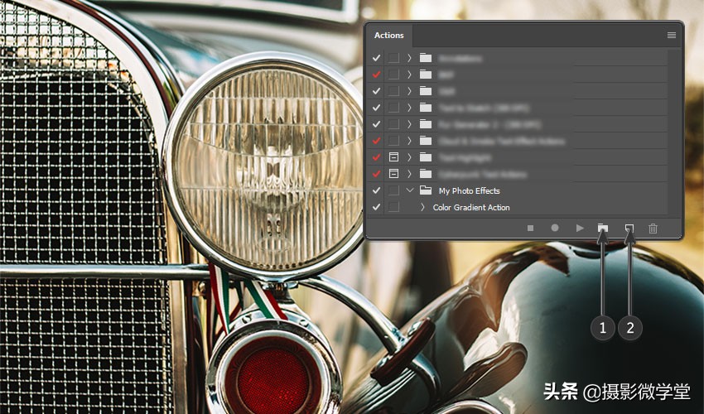Toggle the red checkmark directly above My Photo Effects
704x414 pixels.
coord(376,174)
